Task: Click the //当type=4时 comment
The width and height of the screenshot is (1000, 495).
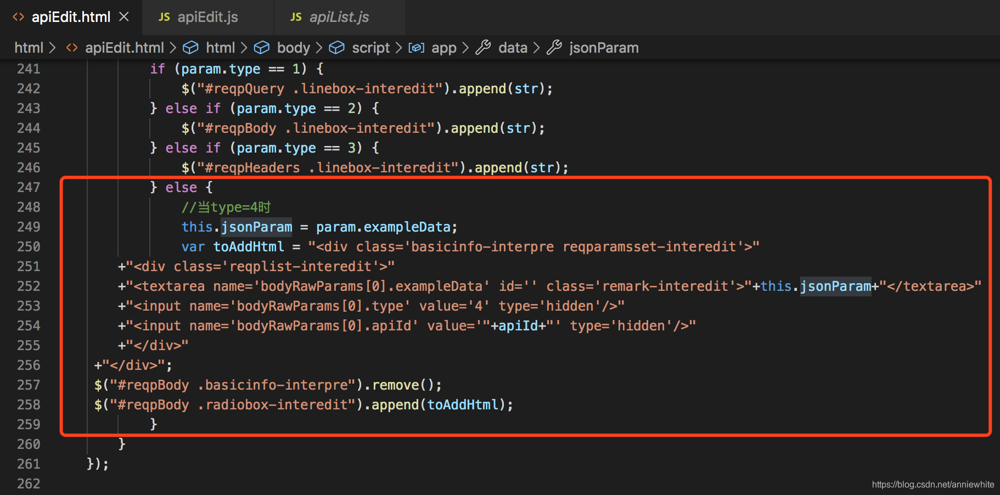Action: [x=226, y=207]
